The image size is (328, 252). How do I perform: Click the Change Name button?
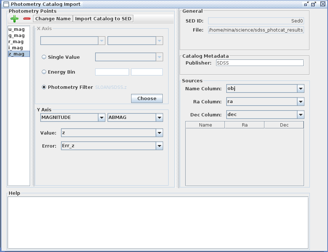coord(53,18)
